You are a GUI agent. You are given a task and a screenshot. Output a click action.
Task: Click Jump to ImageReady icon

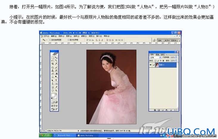pos(54,109)
